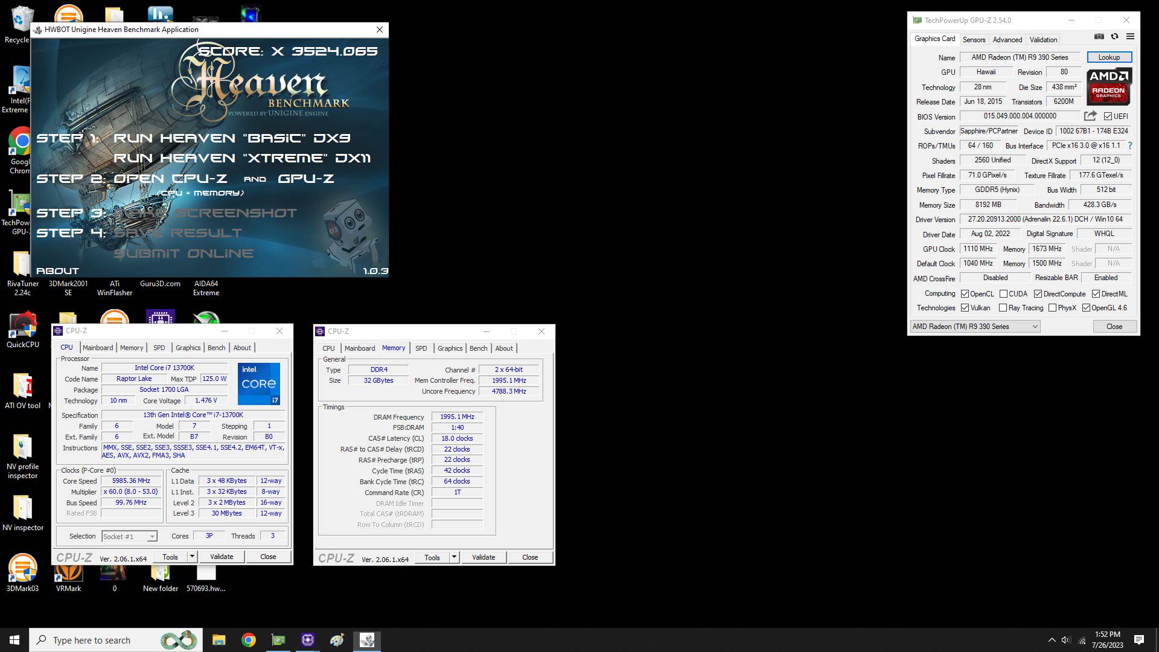Open Chrome from the taskbar

click(248, 640)
